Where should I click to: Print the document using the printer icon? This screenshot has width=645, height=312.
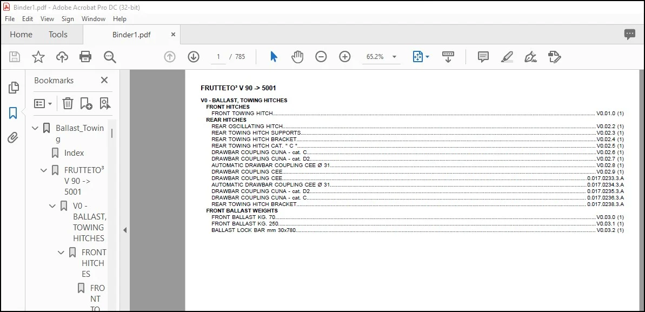tap(85, 57)
